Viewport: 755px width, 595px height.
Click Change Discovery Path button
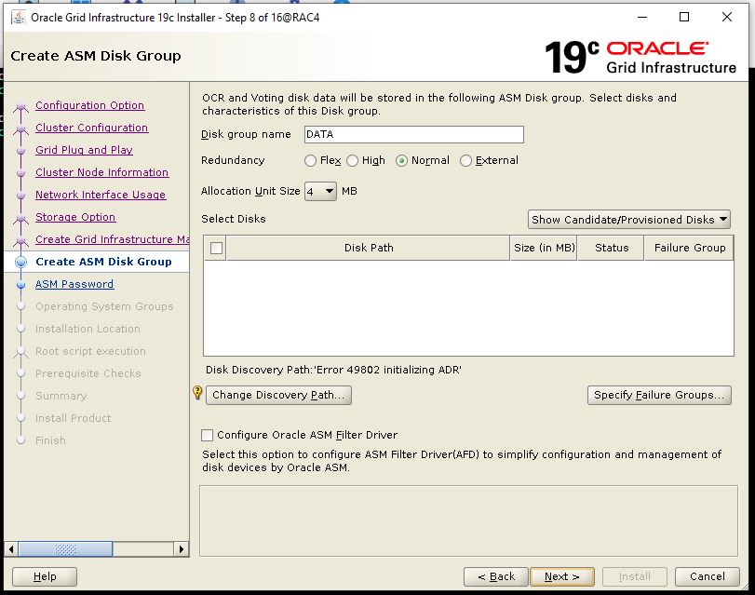(278, 395)
